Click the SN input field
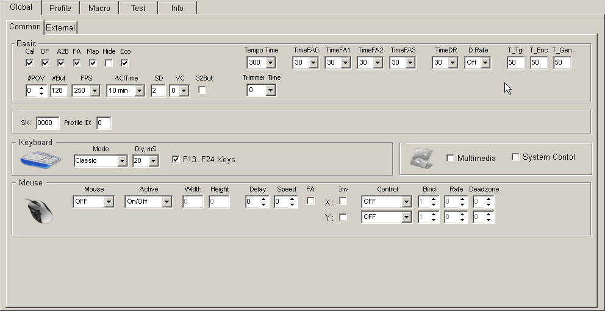The height and width of the screenshot is (311, 605). (x=48, y=123)
